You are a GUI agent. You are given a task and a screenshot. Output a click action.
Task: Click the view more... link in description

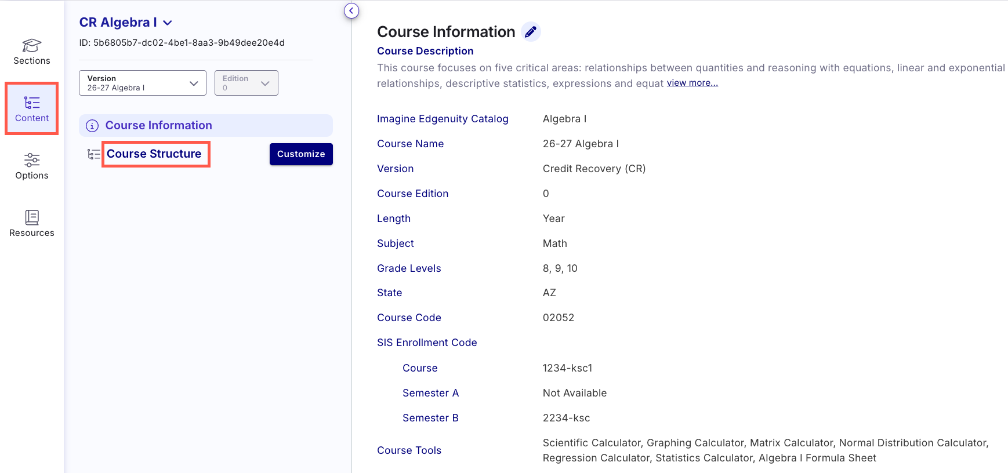pyautogui.click(x=692, y=83)
